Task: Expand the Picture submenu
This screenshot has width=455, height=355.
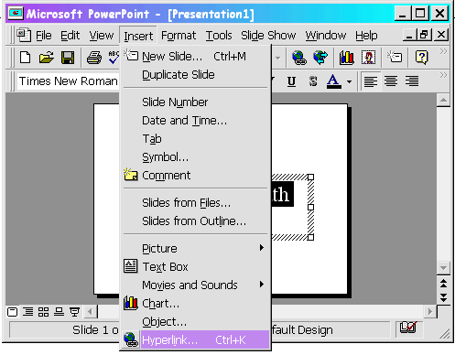Action: (195, 248)
